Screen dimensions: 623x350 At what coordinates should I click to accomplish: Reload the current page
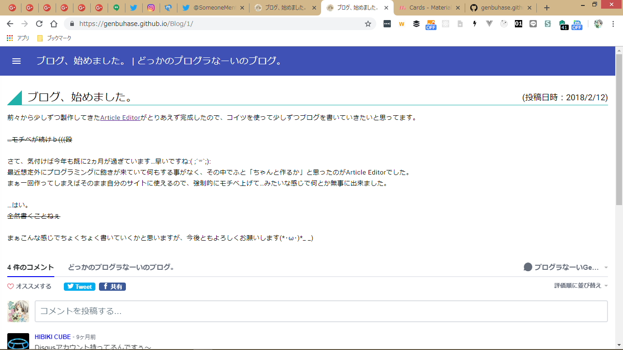pos(39,24)
